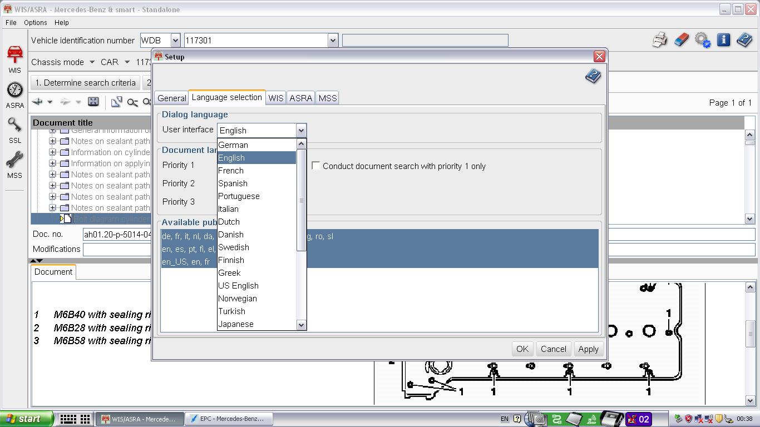Switch to the MSS tab in Setup
The width and height of the screenshot is (760, 427).
coord(327,98)
